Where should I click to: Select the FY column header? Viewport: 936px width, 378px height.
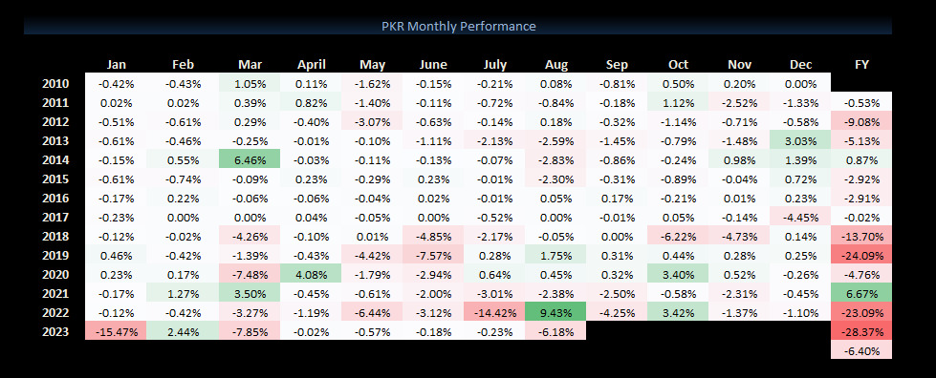(x=861, y=64)
